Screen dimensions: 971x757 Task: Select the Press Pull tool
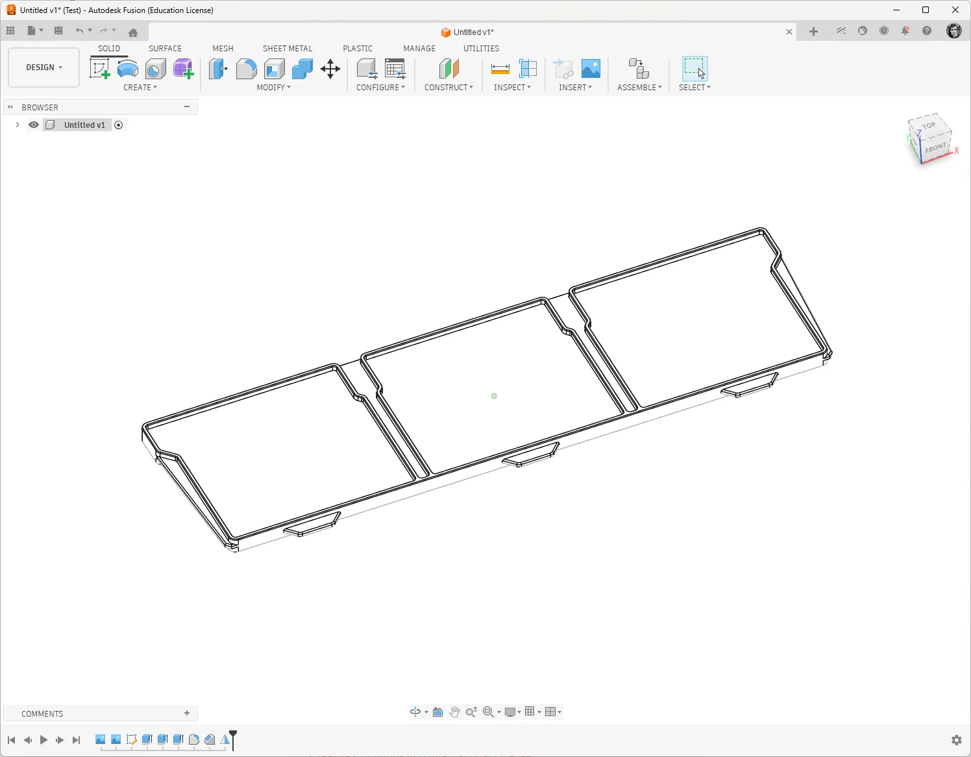click(218, 69)
